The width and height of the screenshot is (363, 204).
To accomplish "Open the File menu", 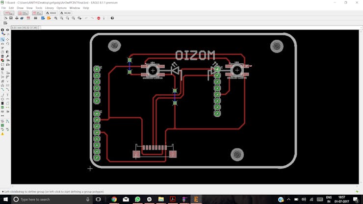I will tap(4, 8).
